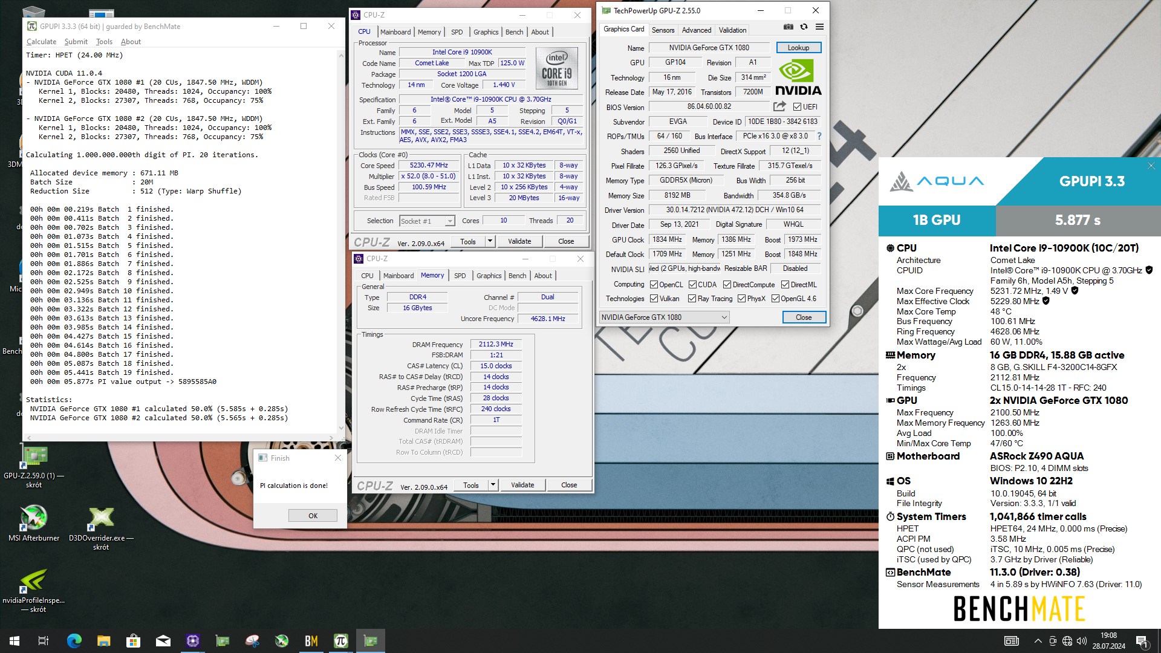This screenshot has width=1161, height=653.
Task: Open SPD tab in bottom CPU-Z window
Action: point(460,276)
